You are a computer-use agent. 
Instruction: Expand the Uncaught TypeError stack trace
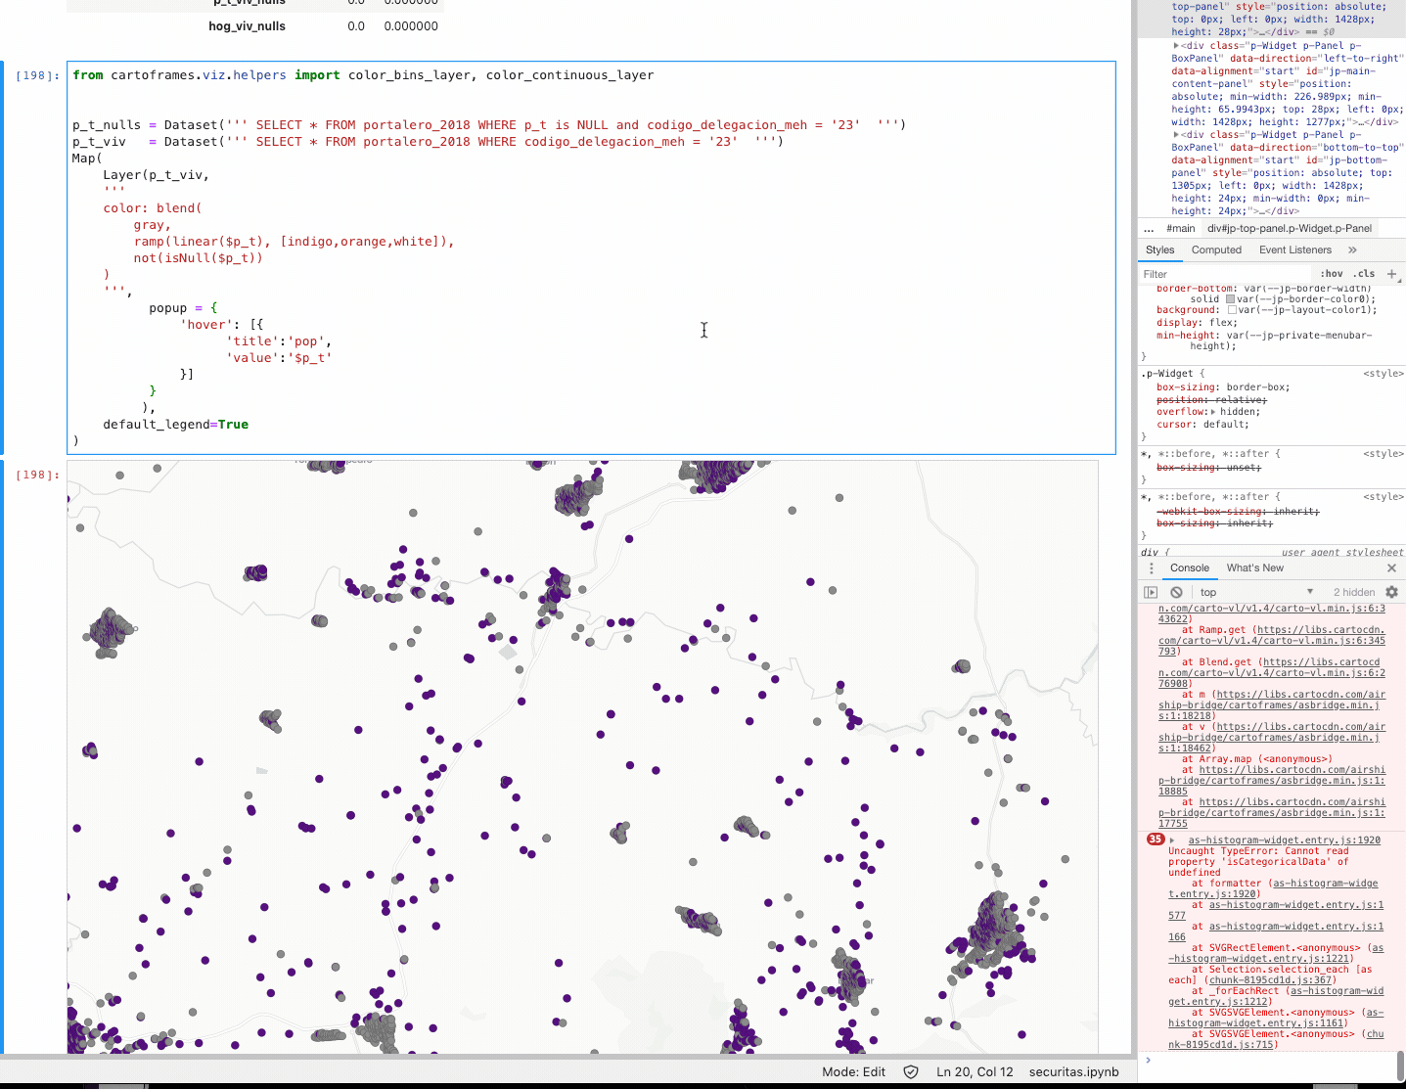tap(1172, 840)
